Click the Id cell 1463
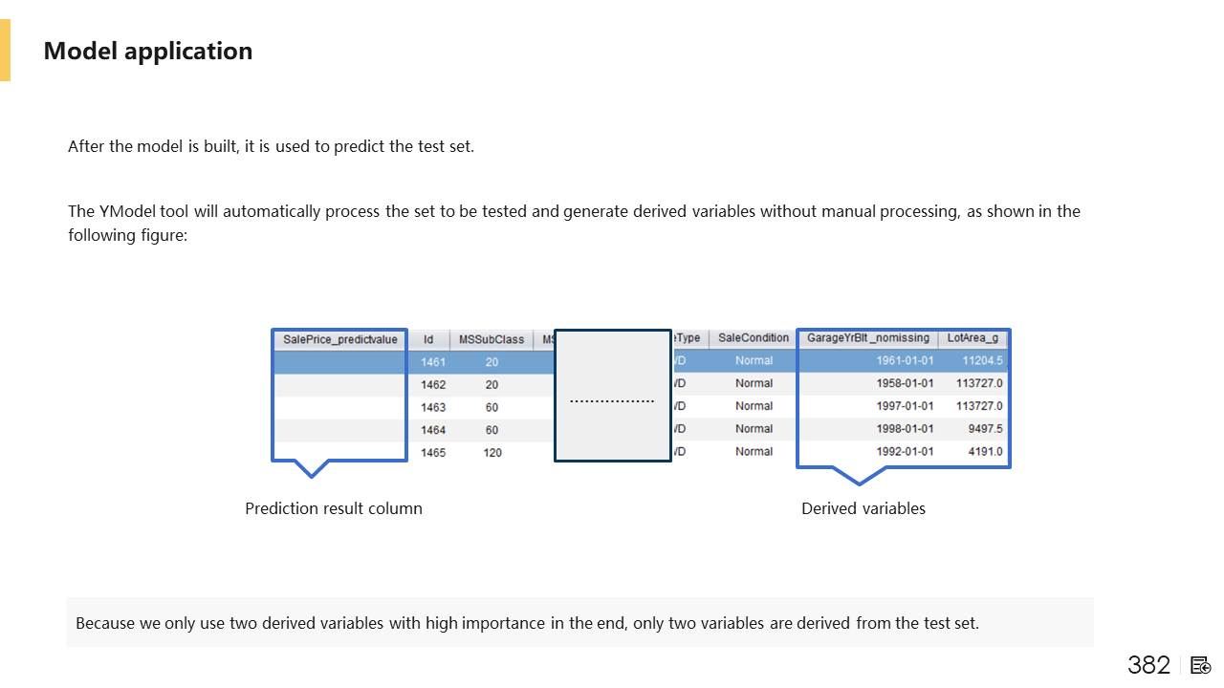This screenshot has width=1224, height=688. 433,407
